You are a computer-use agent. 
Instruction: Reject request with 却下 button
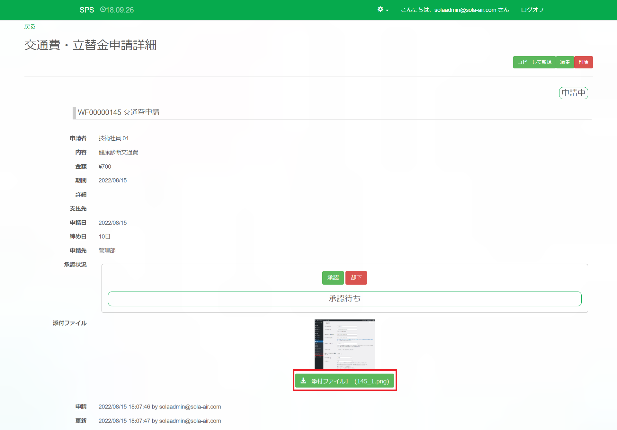click(356, 277)
